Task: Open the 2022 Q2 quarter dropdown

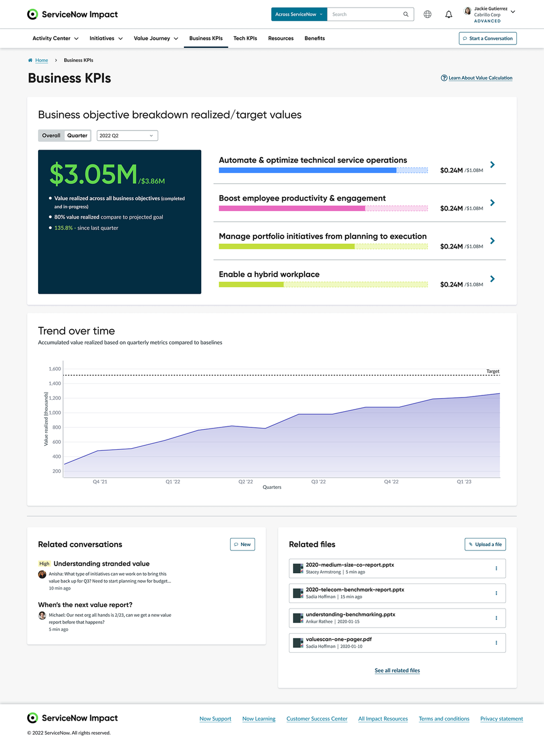Action: click(x=127, y=135)
